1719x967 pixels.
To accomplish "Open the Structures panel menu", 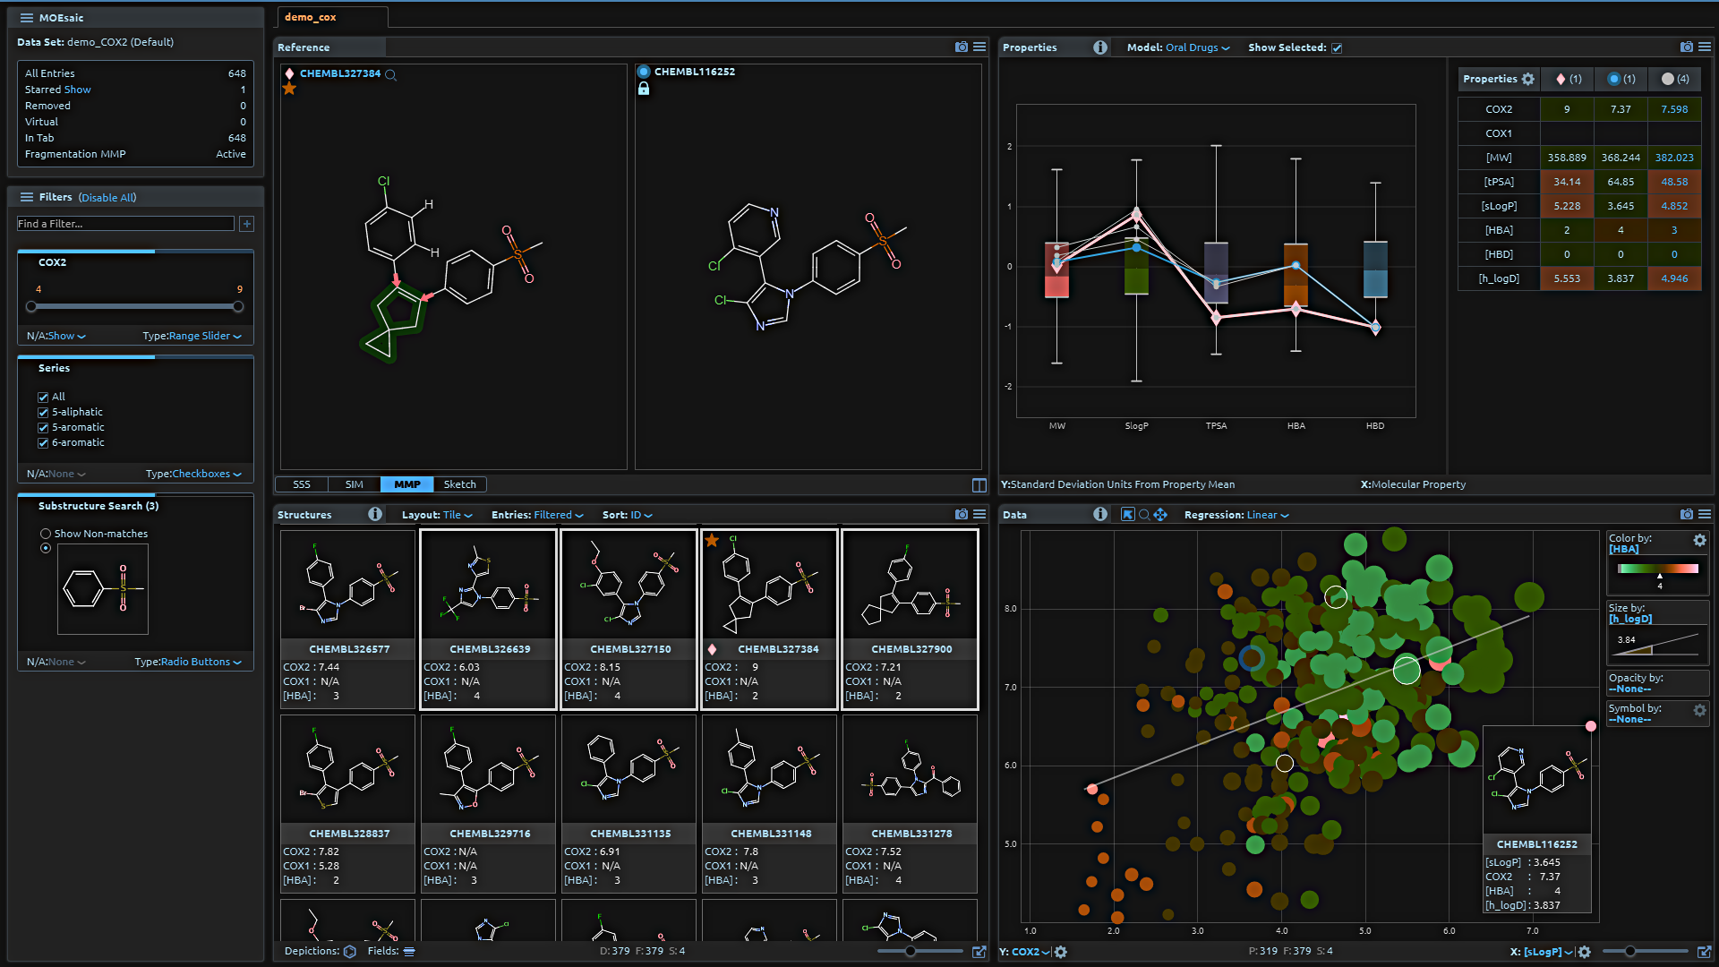I will (979, 514).
